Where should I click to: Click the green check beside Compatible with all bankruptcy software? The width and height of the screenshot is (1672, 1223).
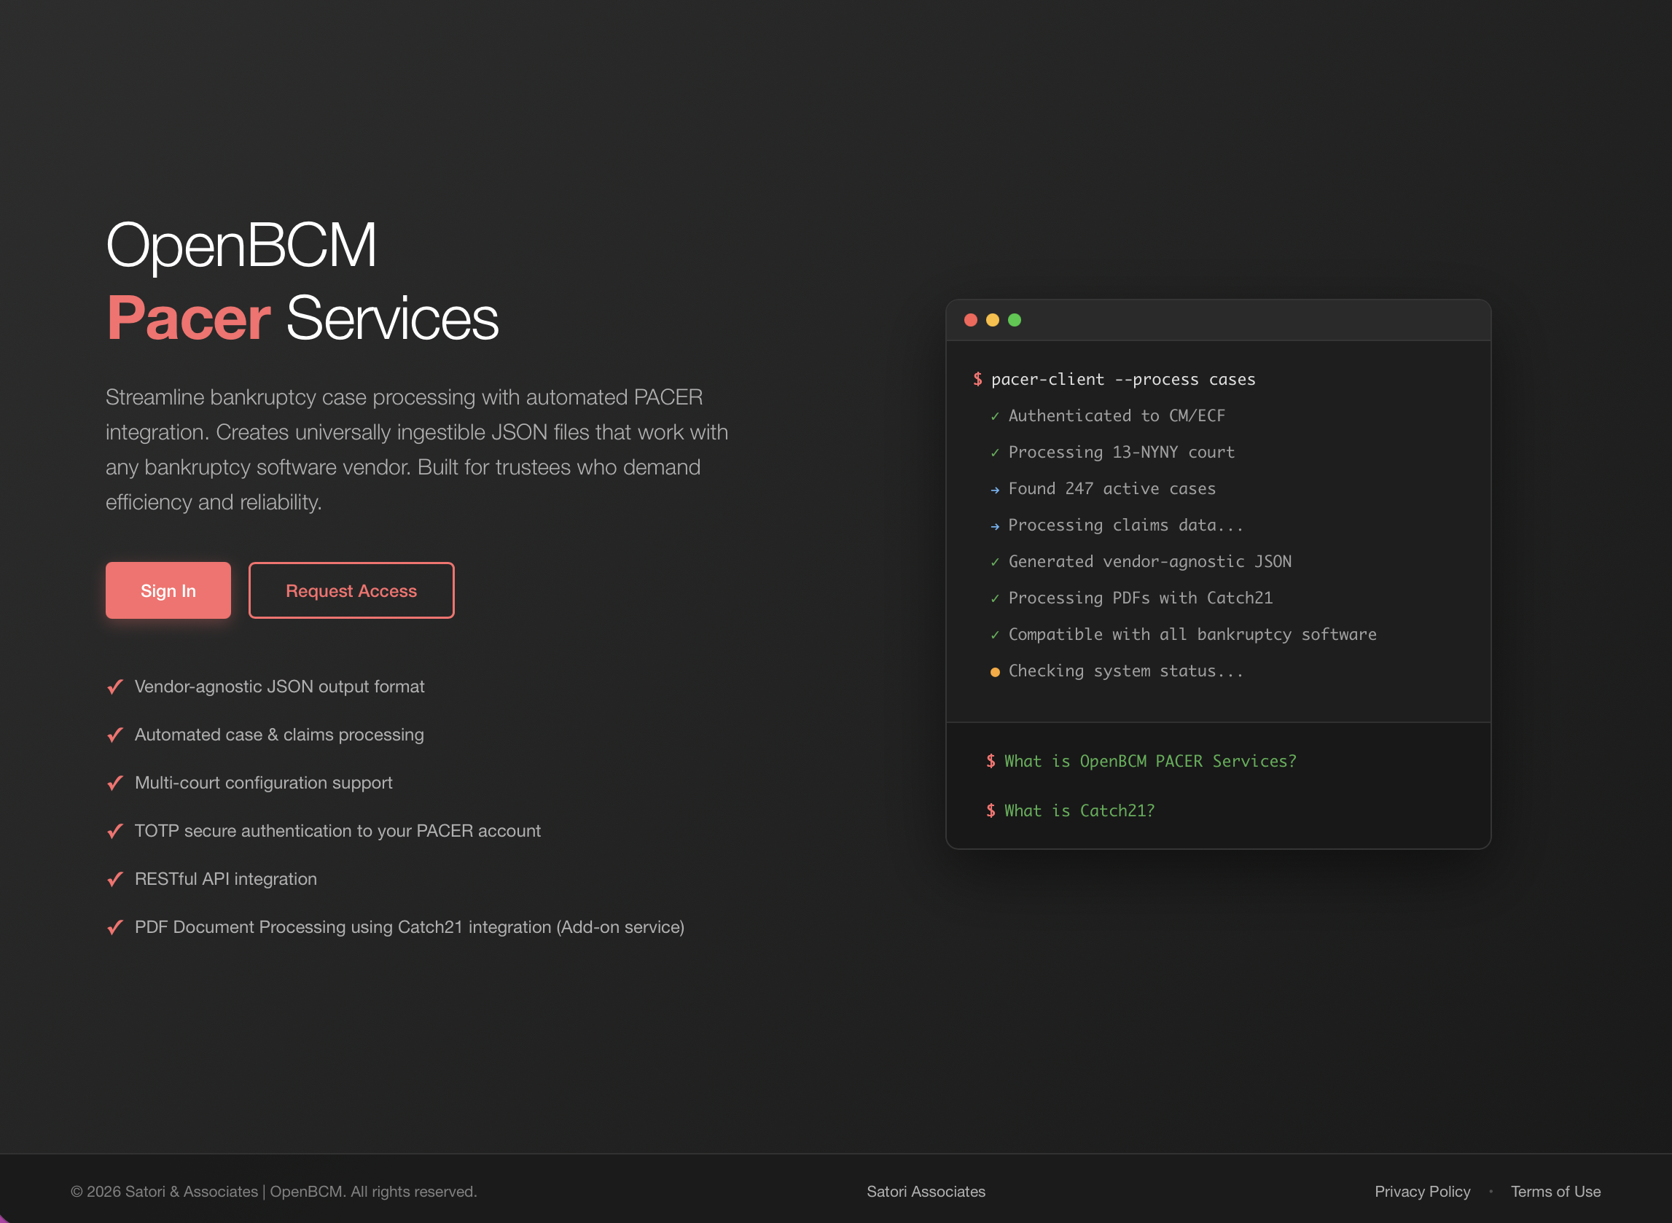point(995,636)
